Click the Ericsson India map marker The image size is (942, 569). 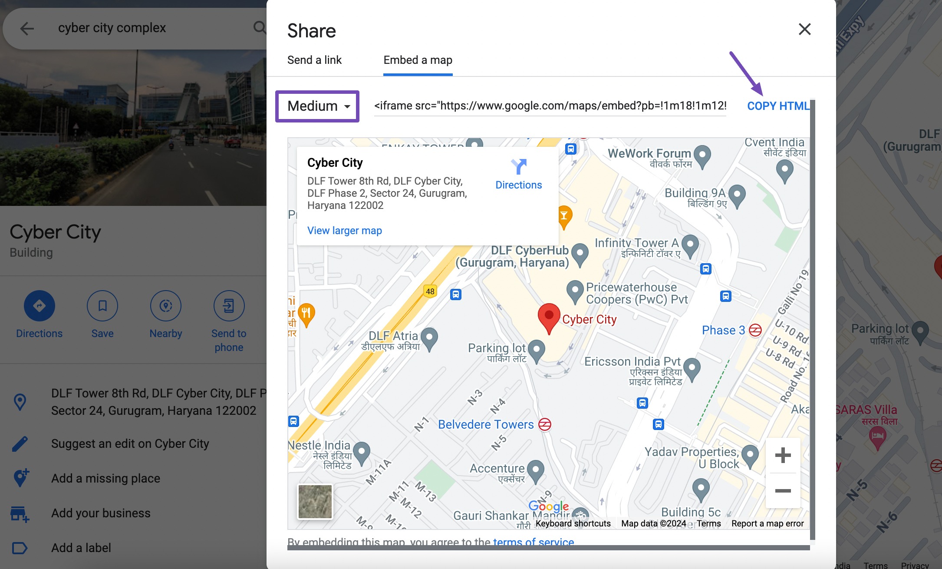[692, 370]
